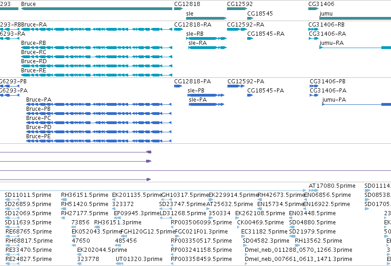The height and width of the screenshot is (266, 391).
Task: Select the Bruce-RE transcript label
Action: pos(34,71)
